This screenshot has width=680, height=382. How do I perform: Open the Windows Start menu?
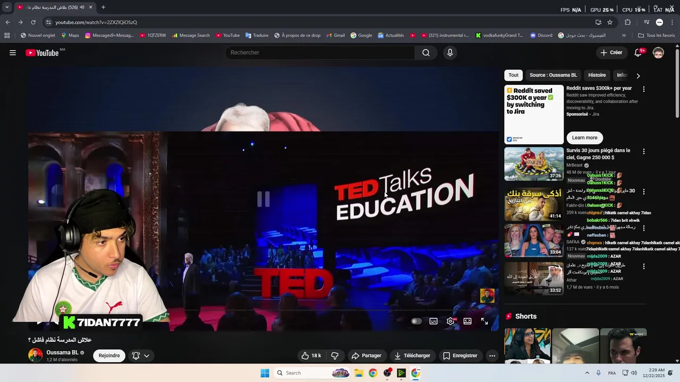(265, 373)
